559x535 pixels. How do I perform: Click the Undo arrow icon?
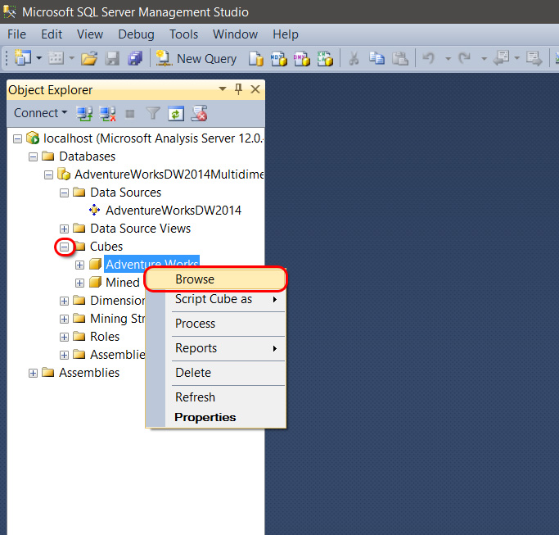pyautogui.click(x=429, y=58)
